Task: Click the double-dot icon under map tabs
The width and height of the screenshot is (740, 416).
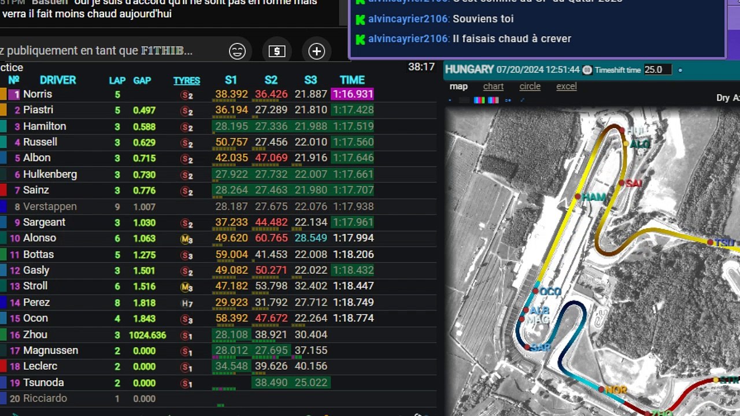Action: (x=508, y=101)
